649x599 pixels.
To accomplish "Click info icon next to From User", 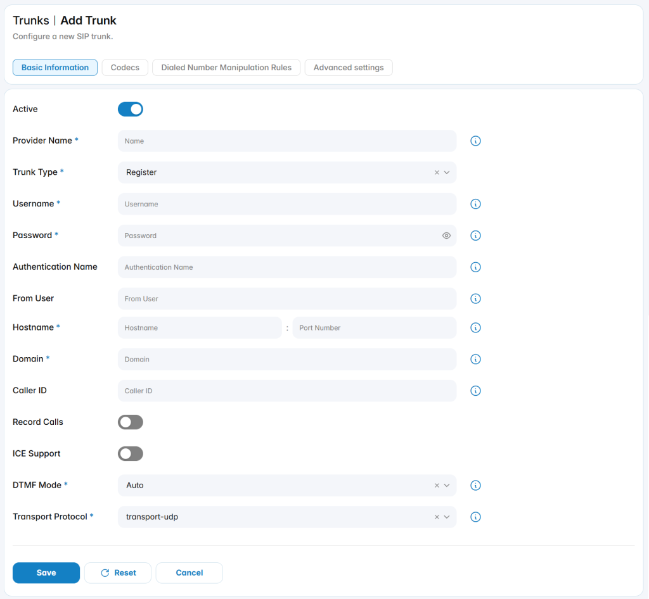I will click(475, 298).
